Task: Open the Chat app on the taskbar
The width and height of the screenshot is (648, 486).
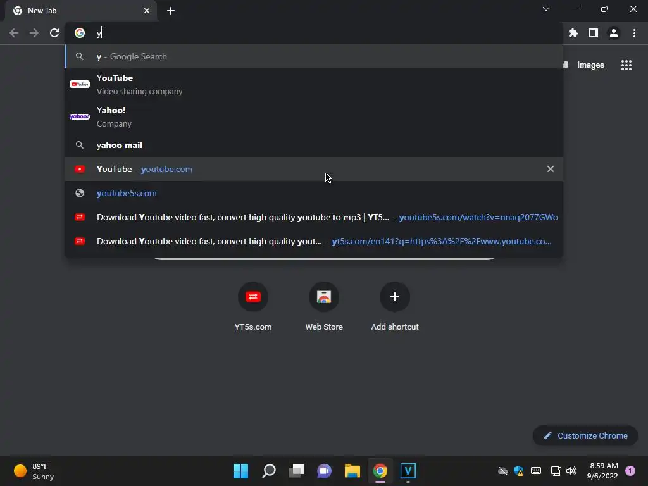Action: point(324,471)
